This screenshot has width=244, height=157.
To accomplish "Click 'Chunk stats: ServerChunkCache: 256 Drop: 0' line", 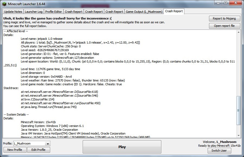I will [51, 46].
